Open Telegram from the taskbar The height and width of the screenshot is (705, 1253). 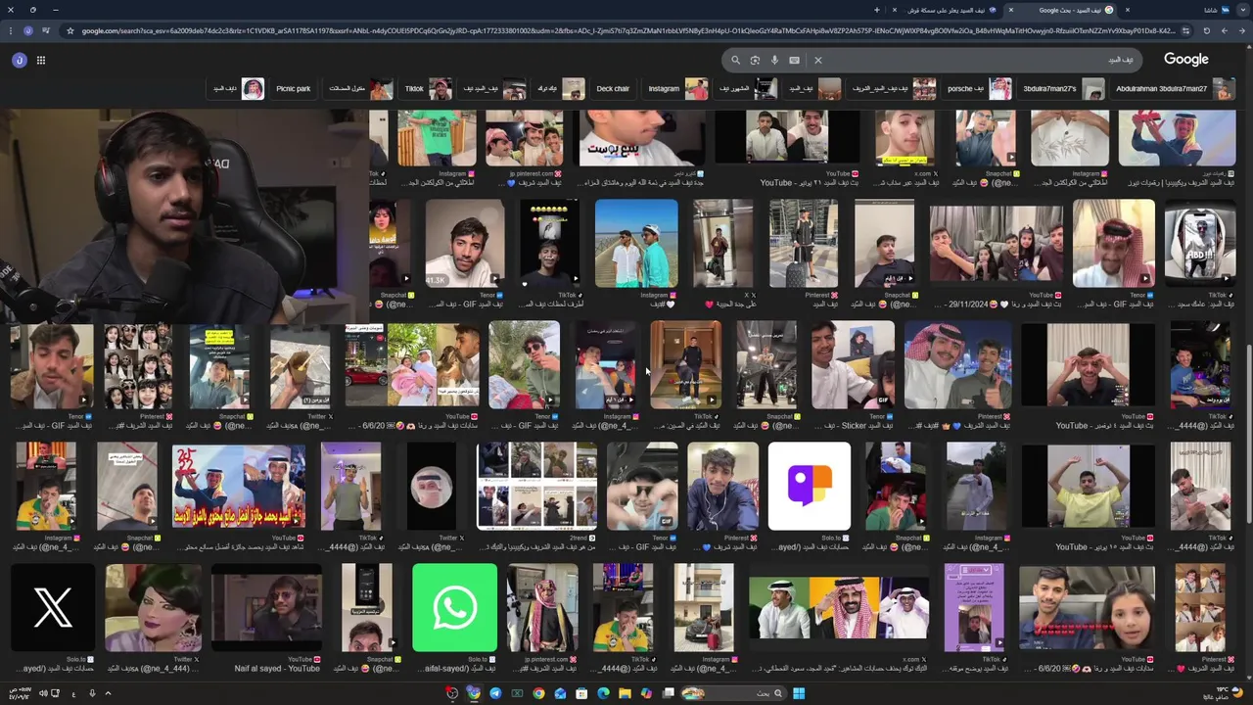(x=495, y=693)
